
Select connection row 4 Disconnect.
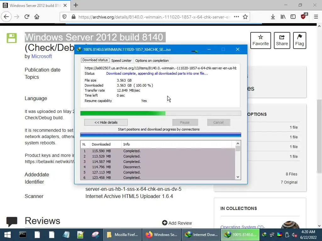[x=158, y=167]
